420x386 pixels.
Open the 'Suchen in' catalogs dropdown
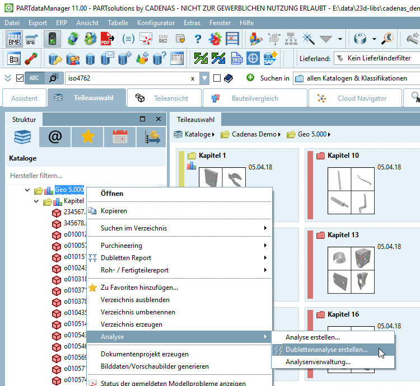coord(356,78)
